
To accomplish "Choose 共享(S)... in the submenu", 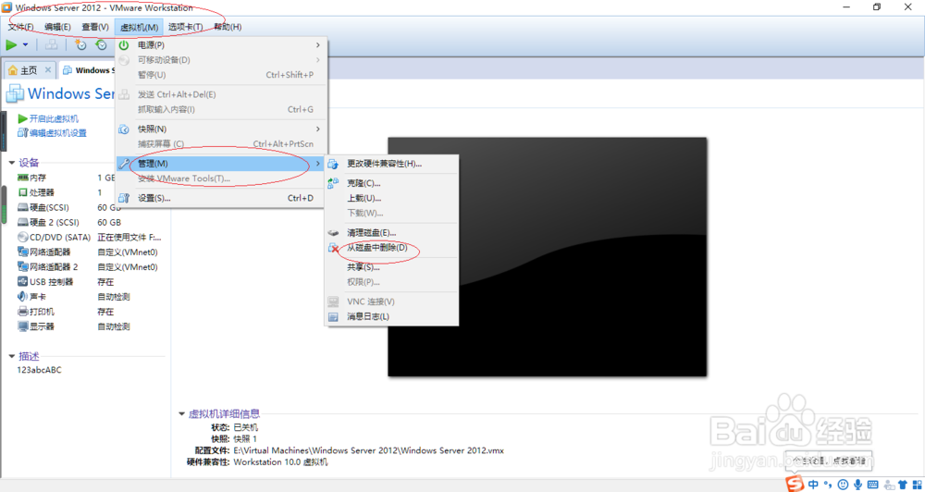I will [x=391, y=267].
